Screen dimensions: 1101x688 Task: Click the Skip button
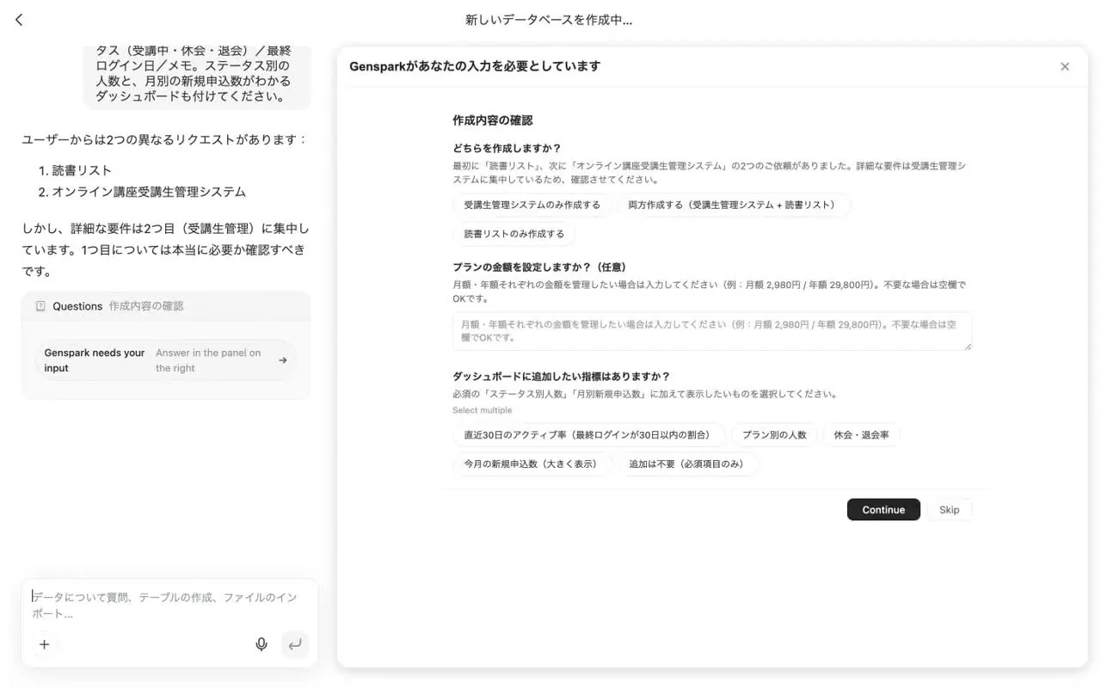point(949,510)
